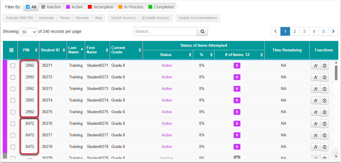Go to the next page arrow

coord(333,32)
